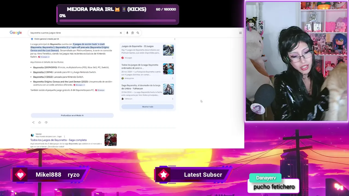Image resolution: width=349 pixels, height=196 pixels.
Task: Click the MEJORA PARA IRL progress bar
Action: pos(118,21)
